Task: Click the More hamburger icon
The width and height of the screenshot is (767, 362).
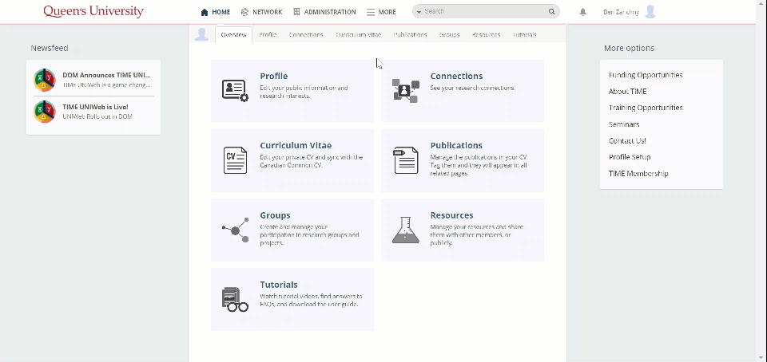Action: click(371, 12)
